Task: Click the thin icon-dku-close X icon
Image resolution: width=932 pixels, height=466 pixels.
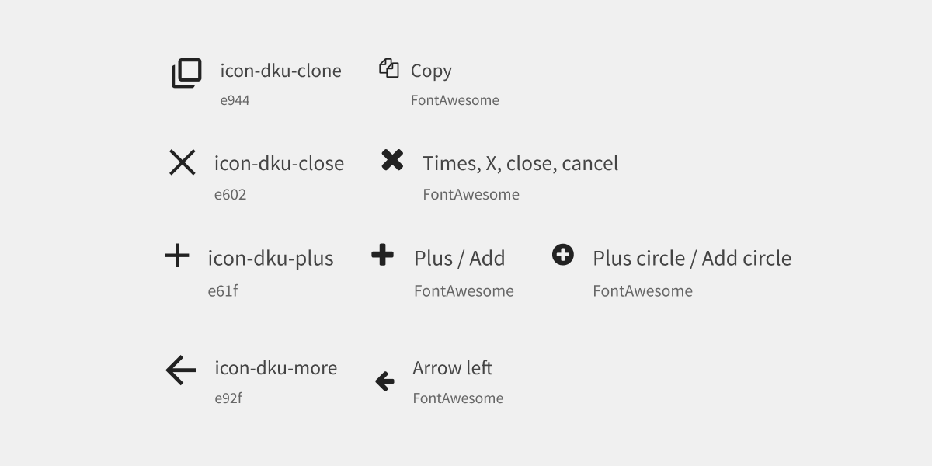Action: (183, 162)
